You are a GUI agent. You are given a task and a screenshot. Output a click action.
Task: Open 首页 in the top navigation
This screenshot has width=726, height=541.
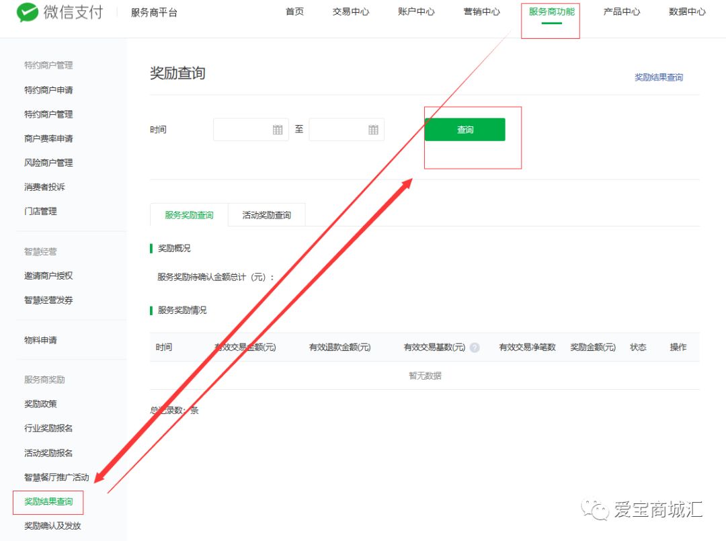coord(294,12)
